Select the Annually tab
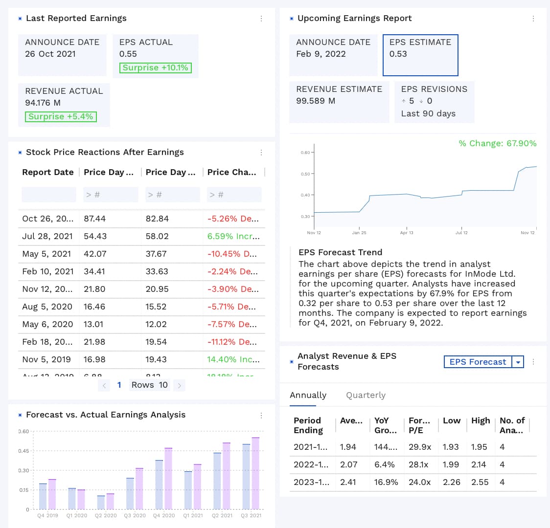This screenshot has height=528, width=550. pos(308,395)
